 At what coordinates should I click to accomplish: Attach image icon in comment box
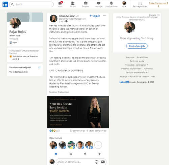pyautogui.click(x=103, y=162)
